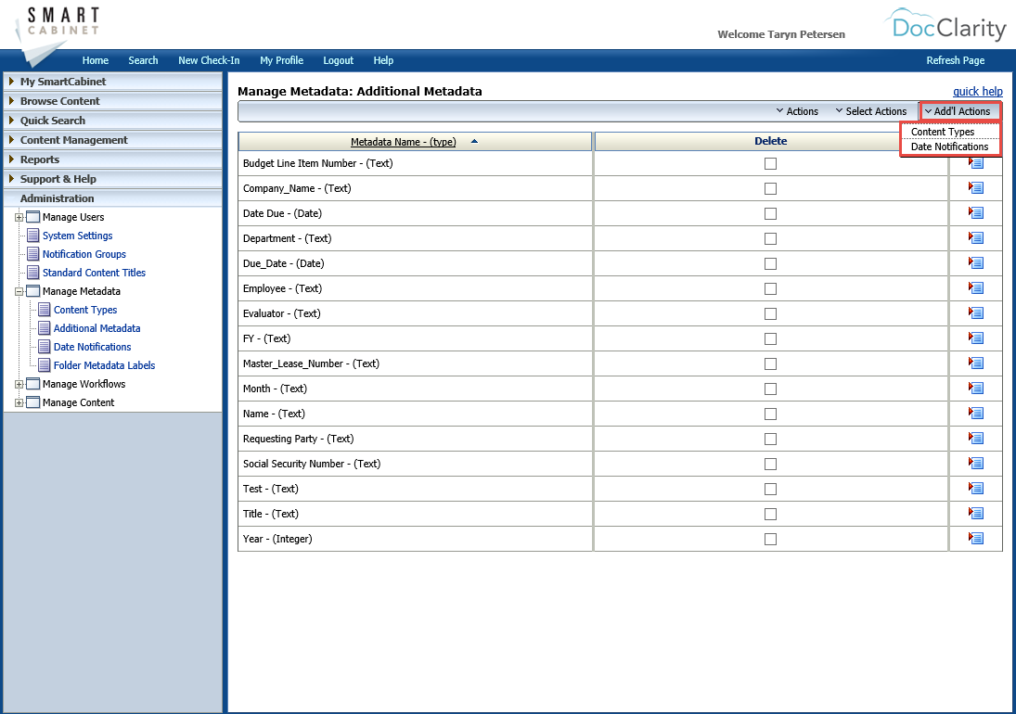The image size is (1016, 714).
Task: Check the Delete checkbox for Department row
Action: point(770,237)
